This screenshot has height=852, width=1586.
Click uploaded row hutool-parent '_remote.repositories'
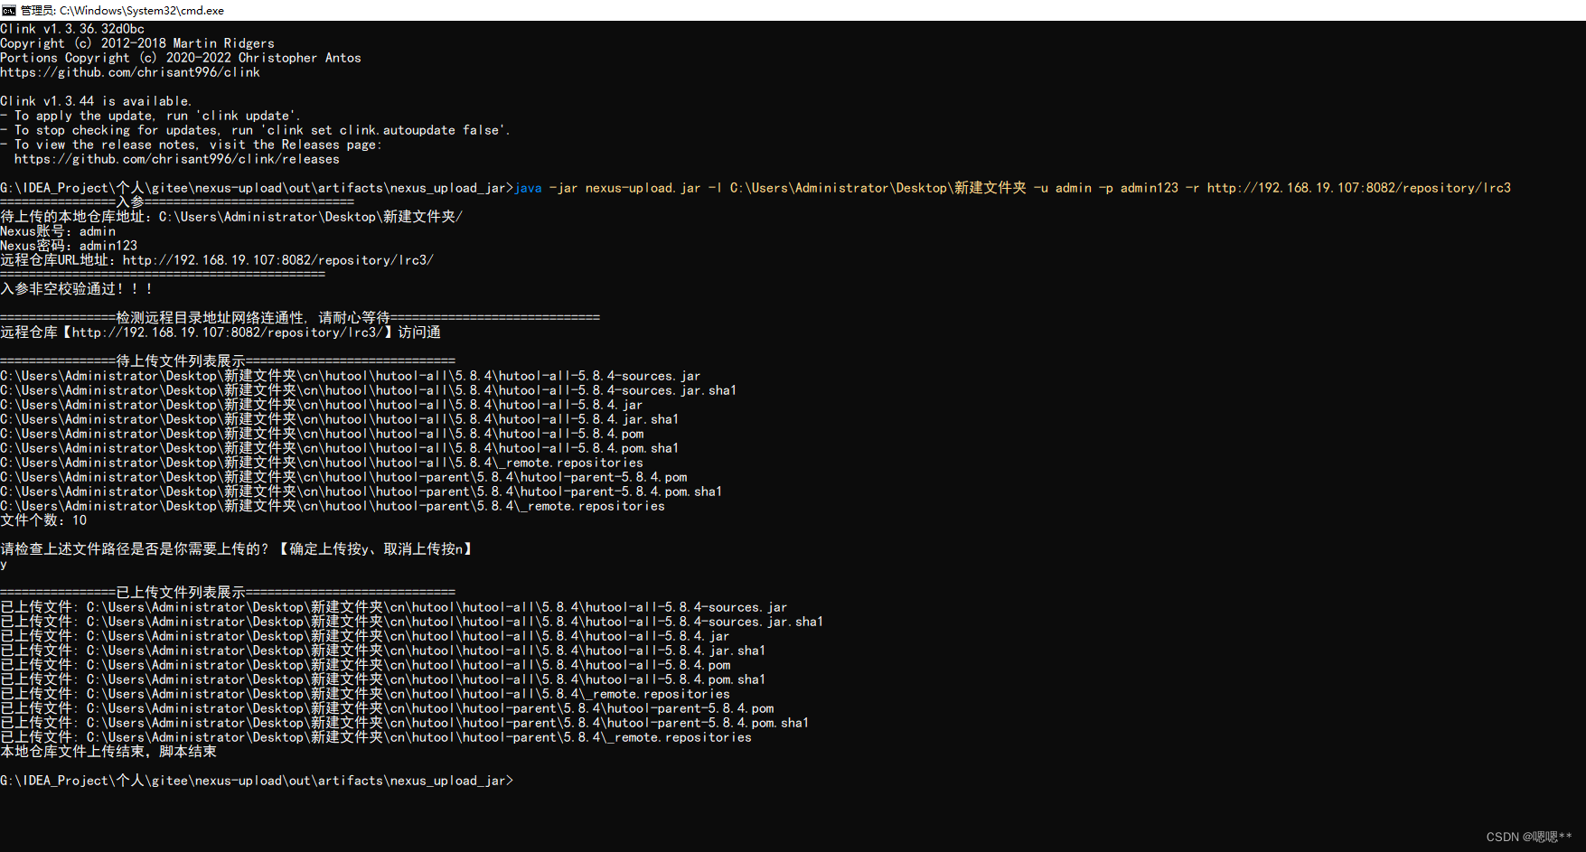point(376,737)
